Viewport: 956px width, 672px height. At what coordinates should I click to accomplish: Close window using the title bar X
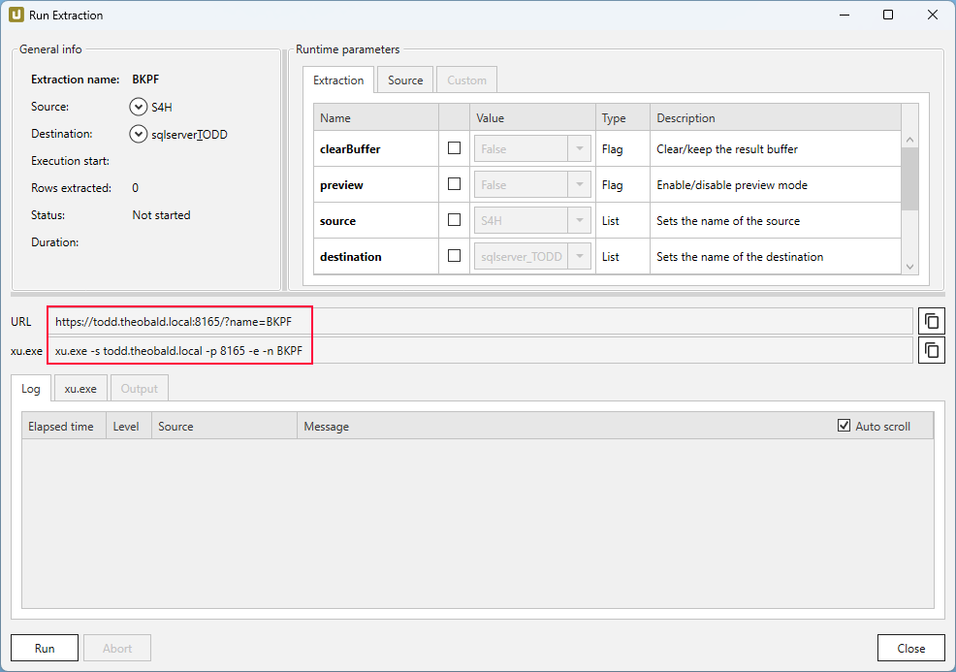[x=932, y=16]
